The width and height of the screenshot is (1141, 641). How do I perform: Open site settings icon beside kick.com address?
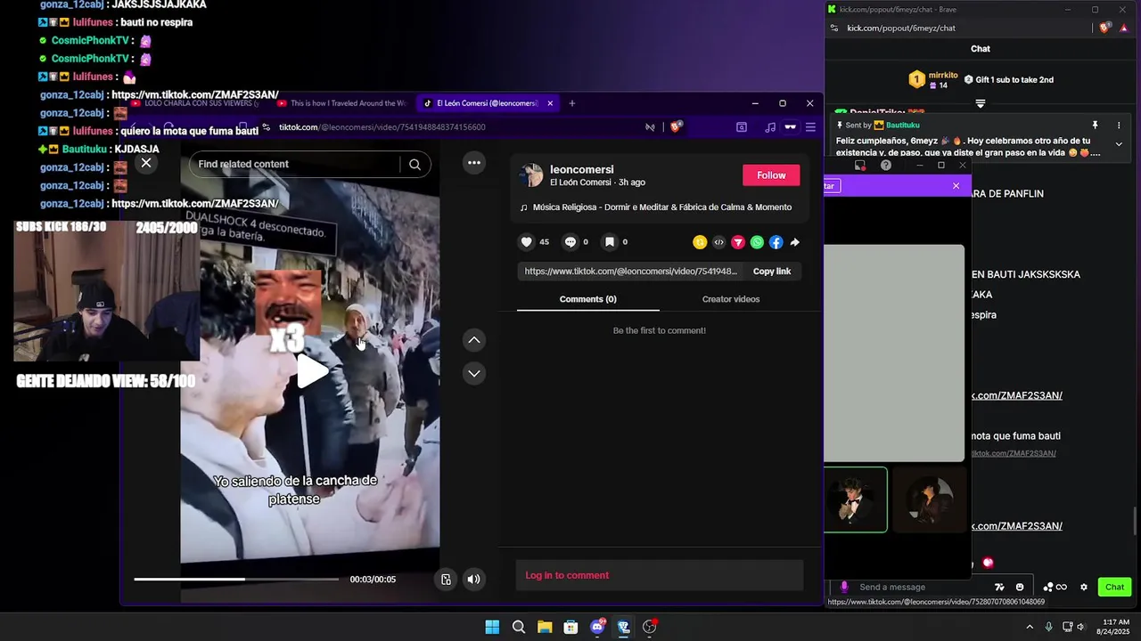click(834, 28)
